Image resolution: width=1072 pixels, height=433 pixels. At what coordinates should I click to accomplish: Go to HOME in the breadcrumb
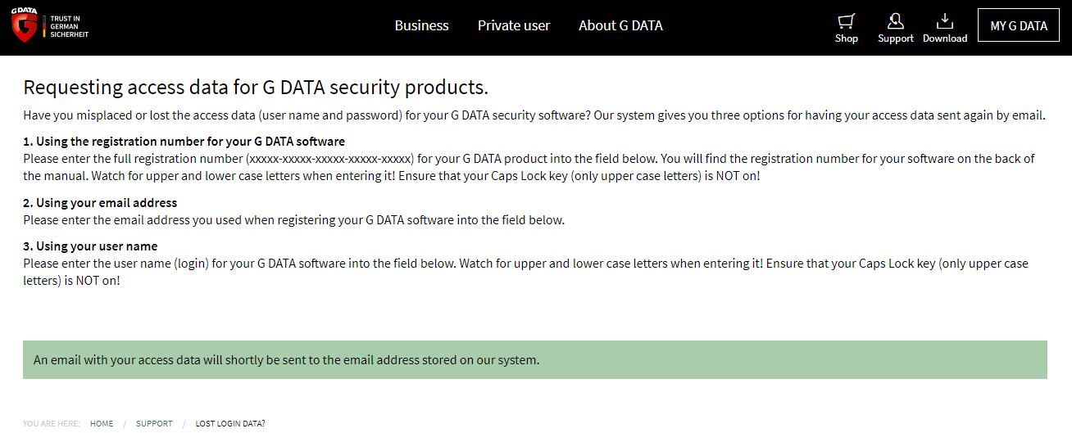(x=102, y=424)
